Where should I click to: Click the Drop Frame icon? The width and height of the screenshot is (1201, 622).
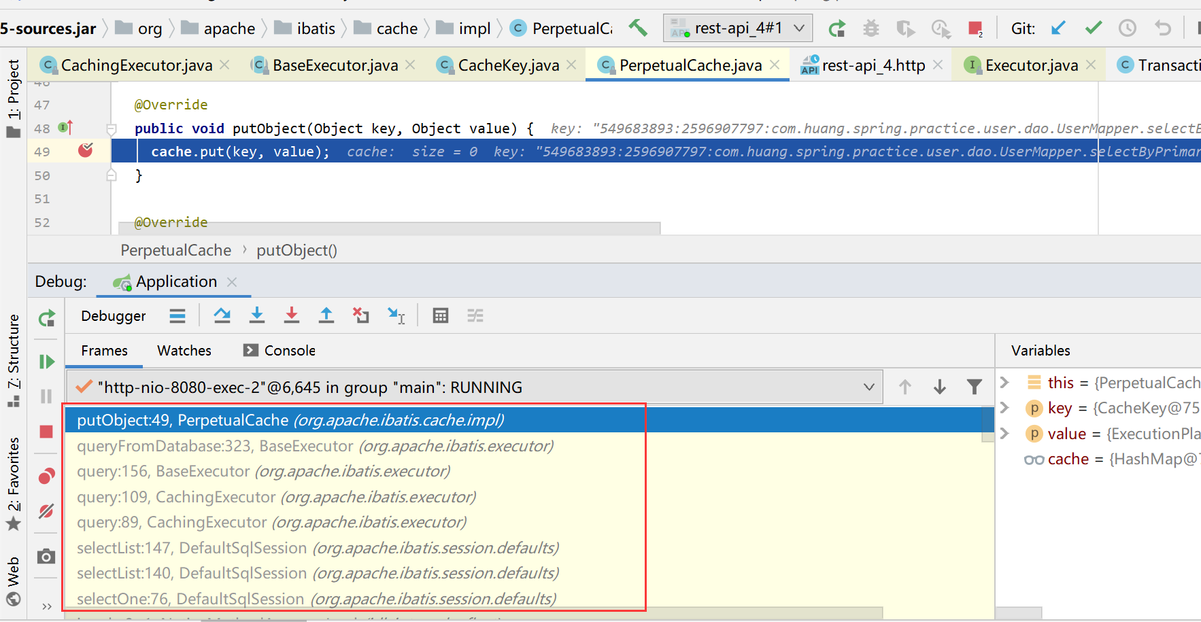coord(361,315)
